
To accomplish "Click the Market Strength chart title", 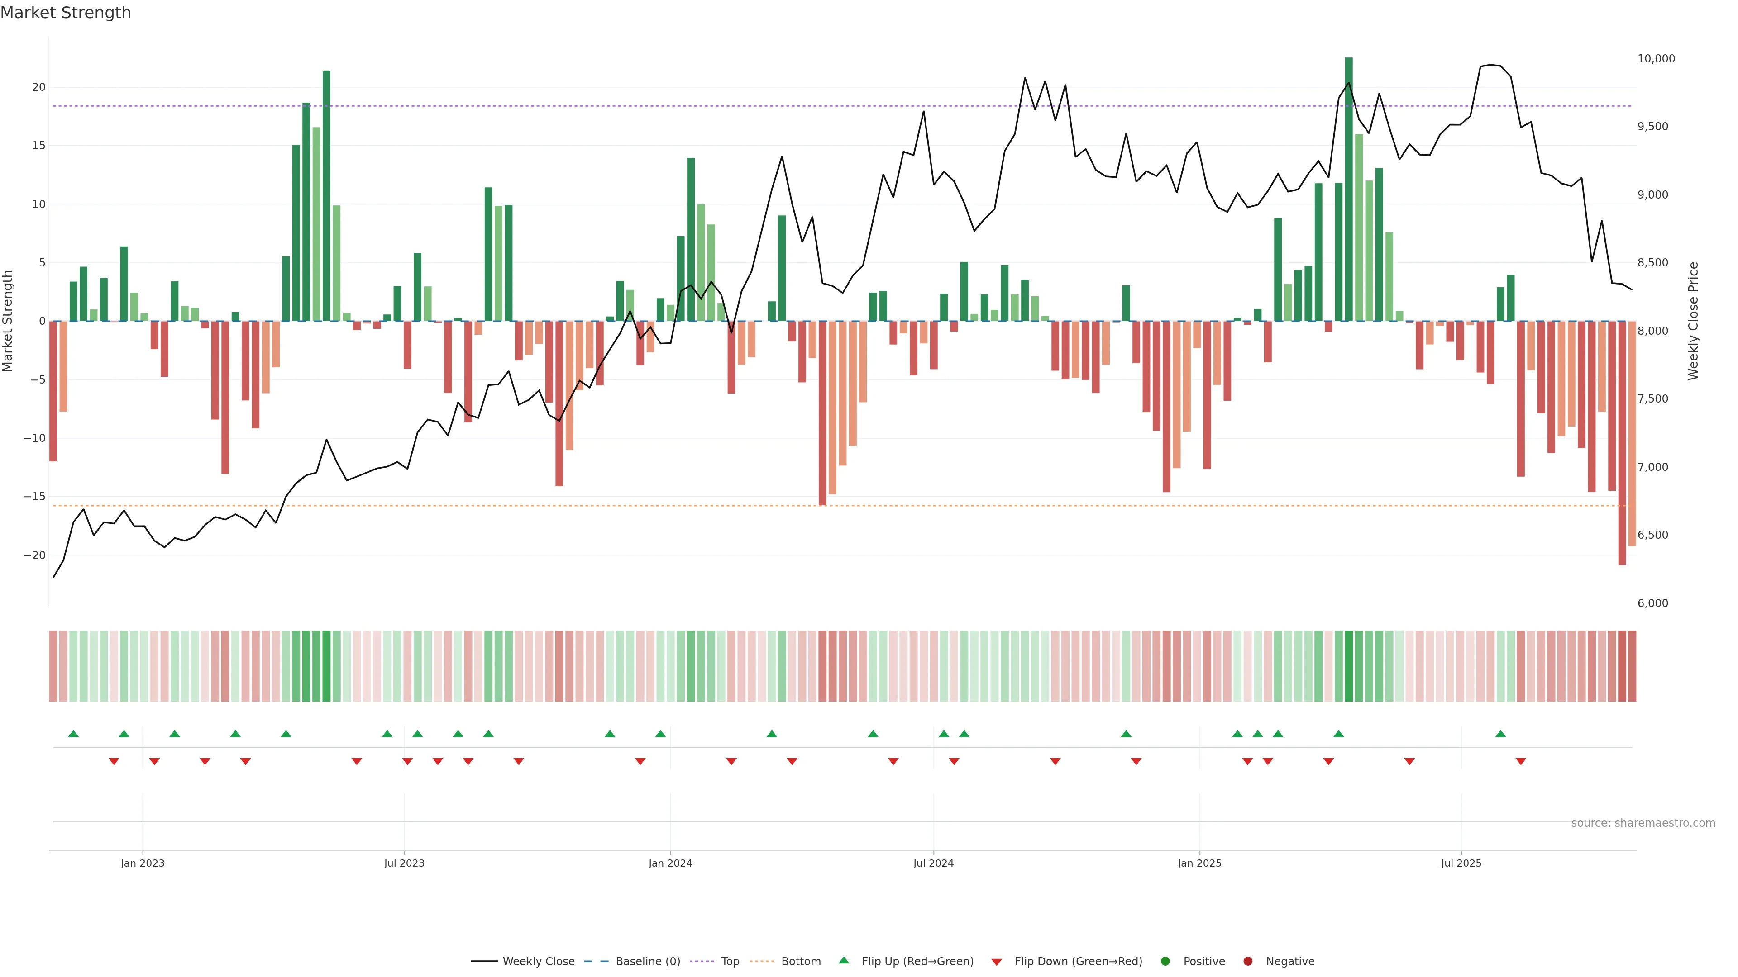I will pyautogui.click(x=66, y=13).
